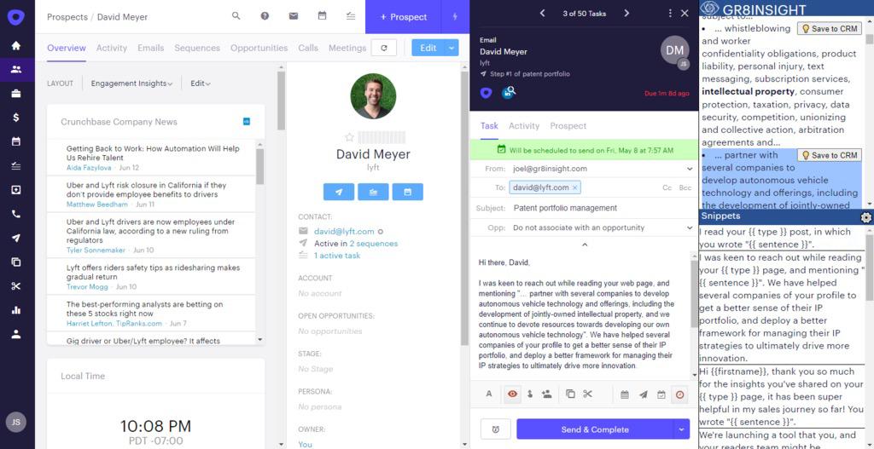The width and height of the screenshot is (874, 449).
Task: Switch to the Overview tab
Action: (67, 48)
